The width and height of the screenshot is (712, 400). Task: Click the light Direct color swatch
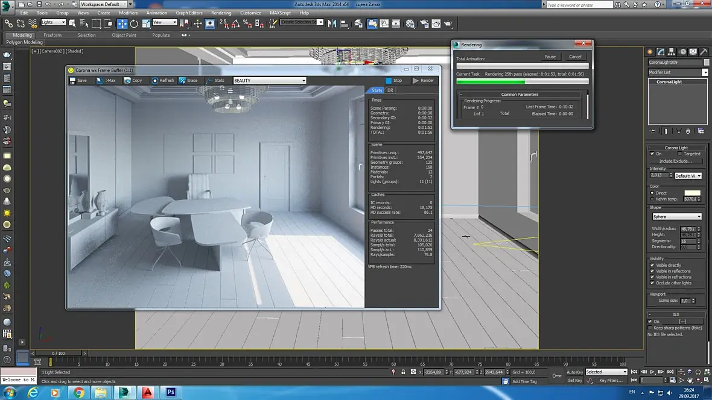coord(692,193)
